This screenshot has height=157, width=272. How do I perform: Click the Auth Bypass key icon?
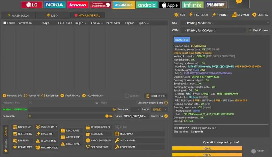[117, 140]
